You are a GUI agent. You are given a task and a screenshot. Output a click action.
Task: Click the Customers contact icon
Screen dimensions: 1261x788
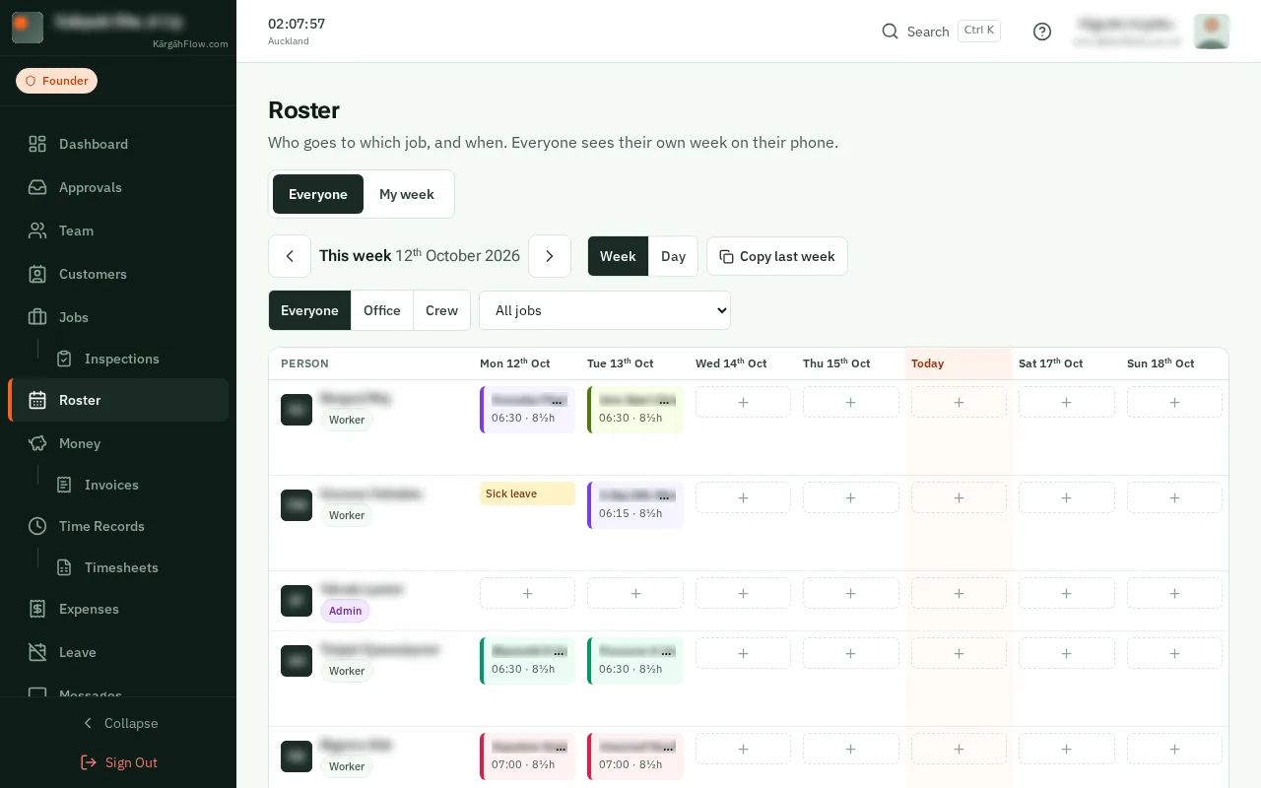[37, 274]
